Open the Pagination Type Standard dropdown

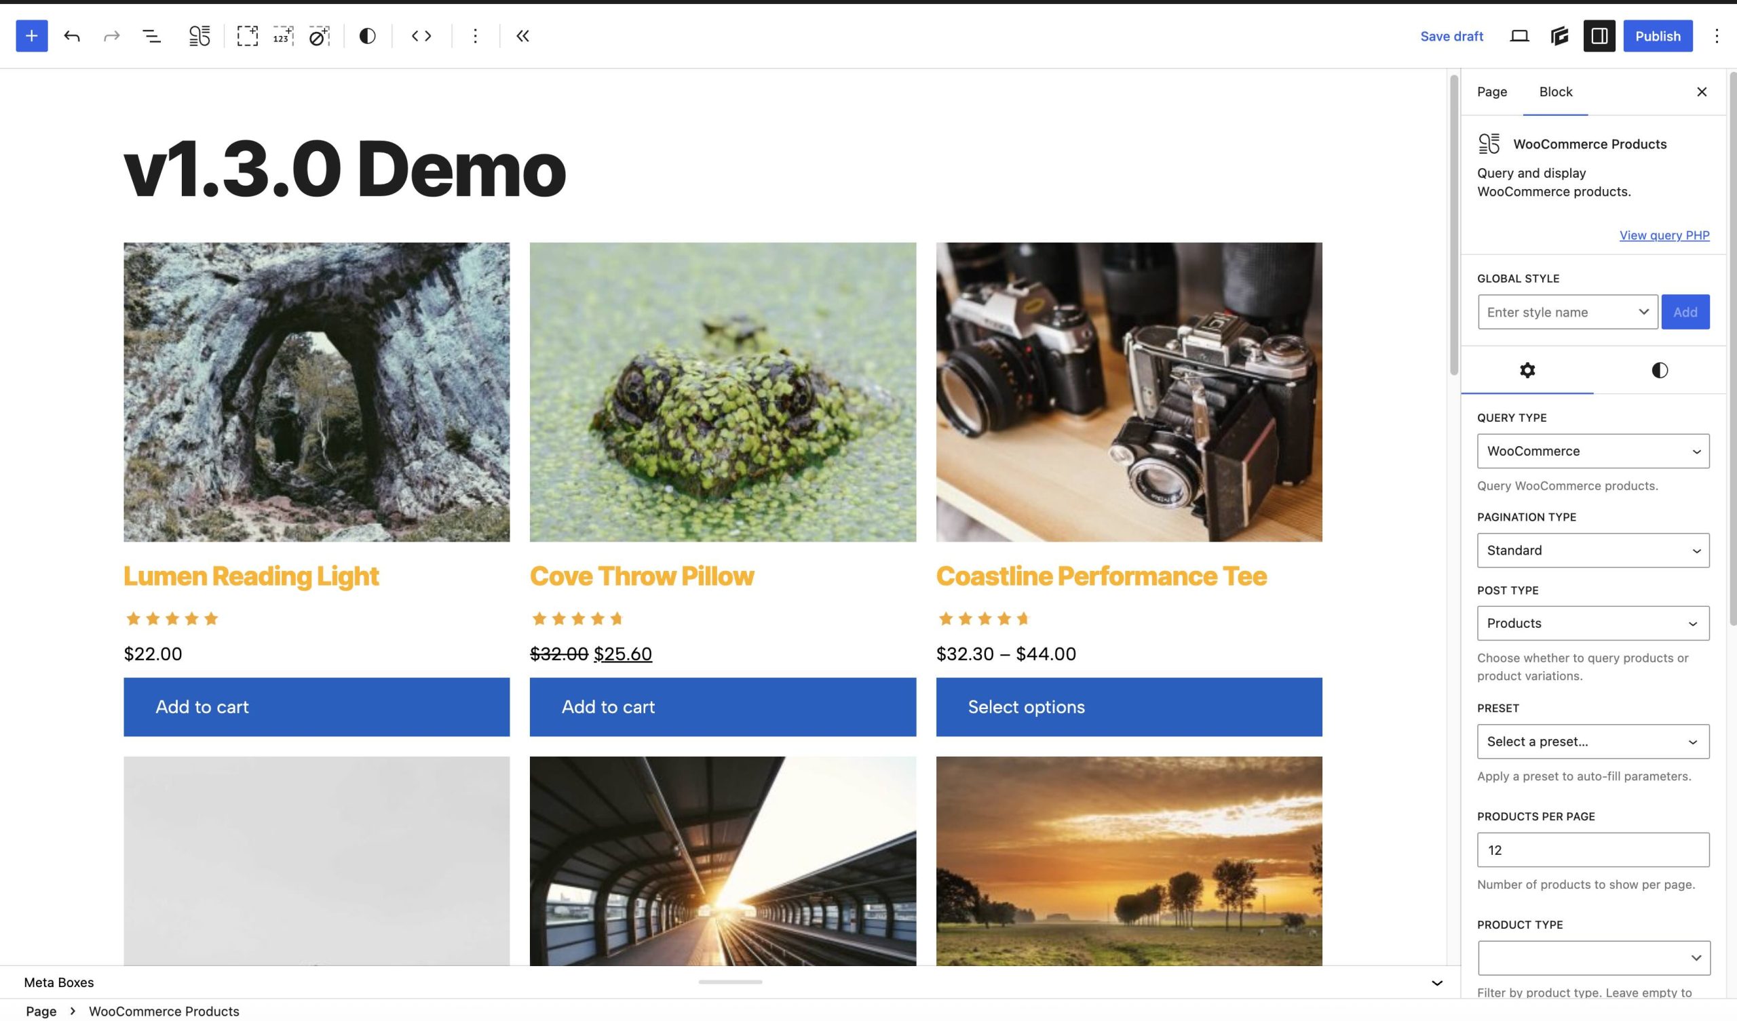(1593, 550)
